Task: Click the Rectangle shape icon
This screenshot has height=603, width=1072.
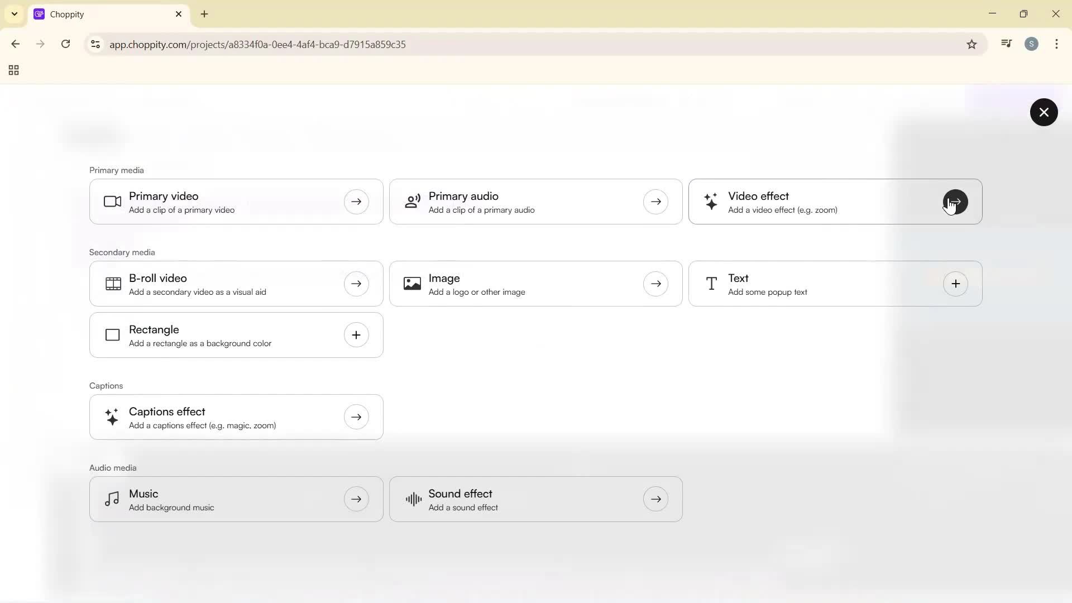Action: pos(112,334)
